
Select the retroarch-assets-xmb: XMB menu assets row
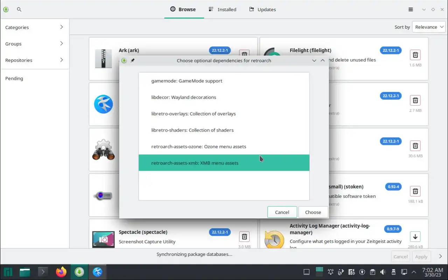[224, 163]
